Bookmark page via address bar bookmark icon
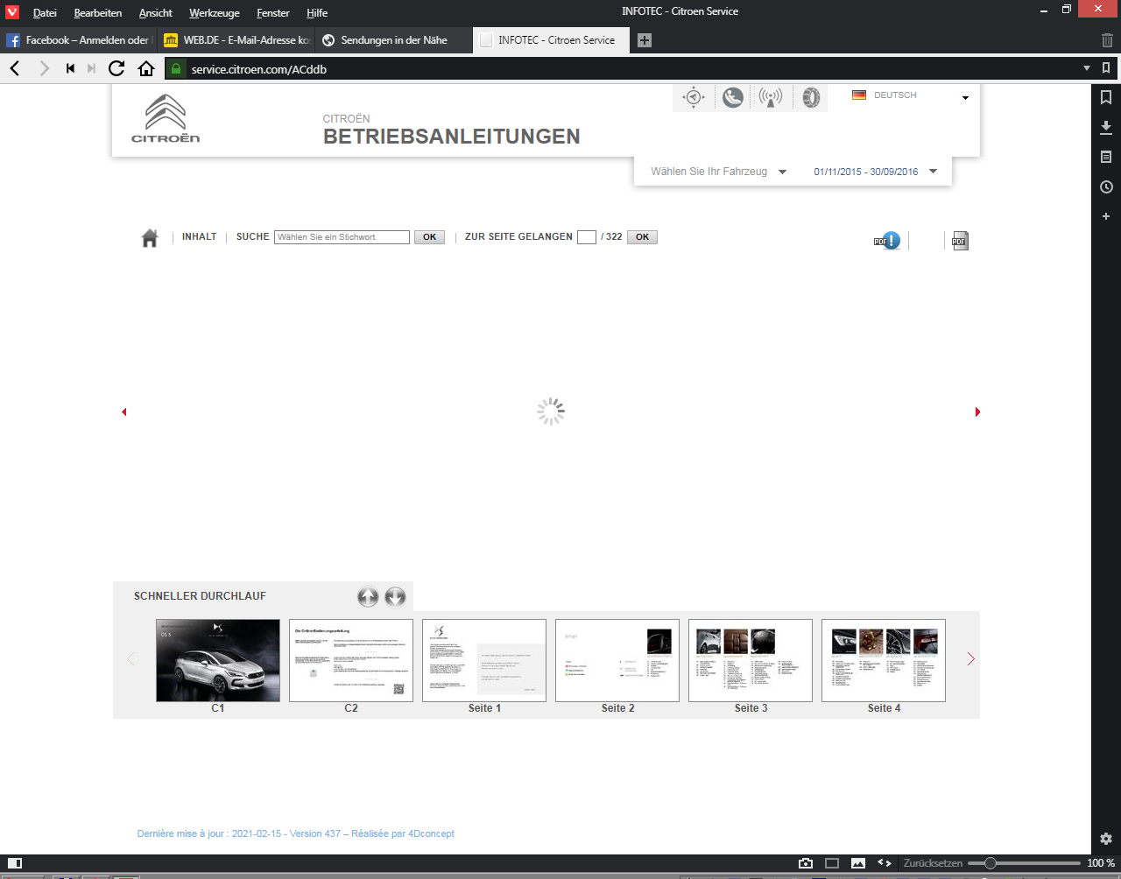Image resolution: width=1121 pixels, height=879 pixels. (x=1106, y=68)
